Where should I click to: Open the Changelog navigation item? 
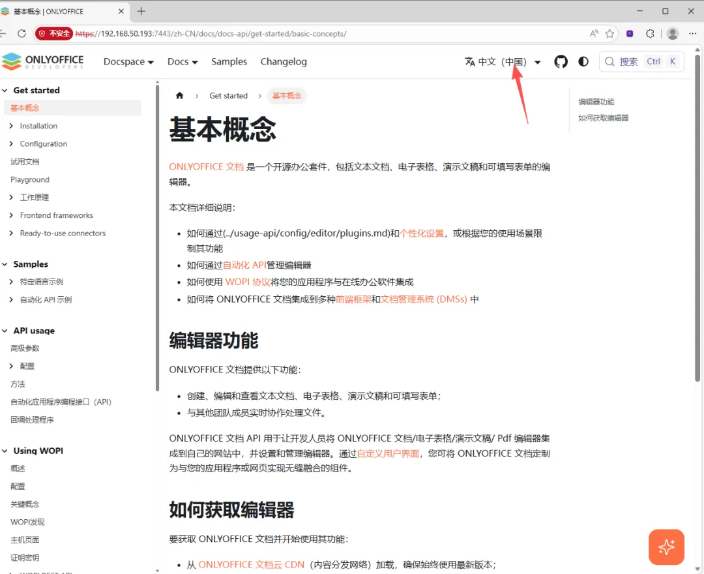coord(284,61)
